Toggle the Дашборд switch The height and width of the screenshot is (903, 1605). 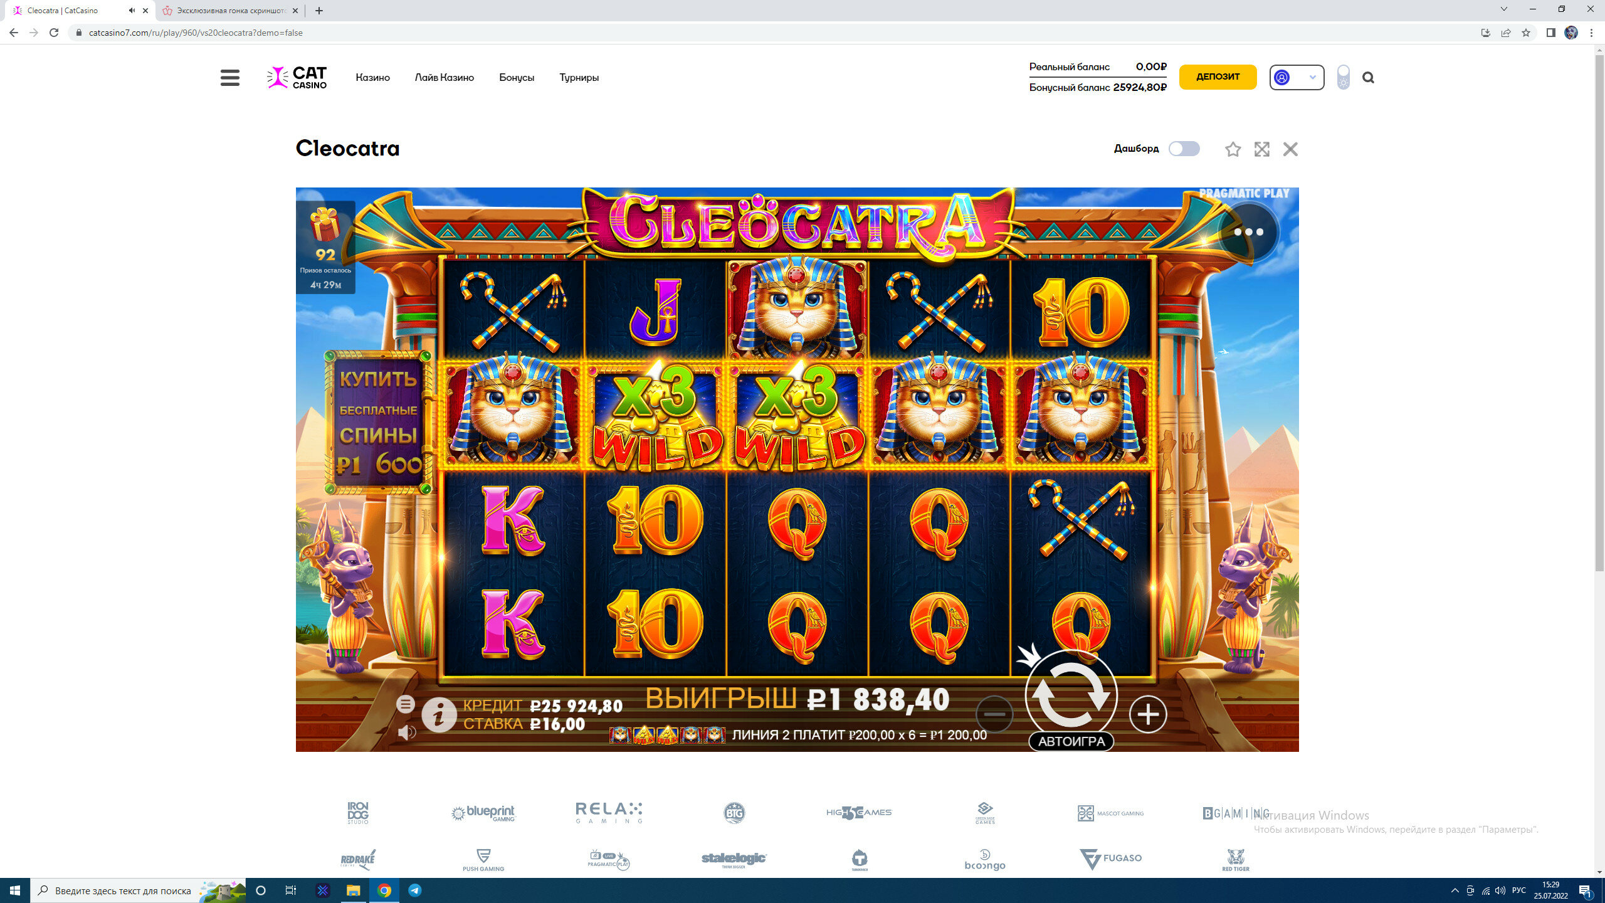[x=1184, y=149]
